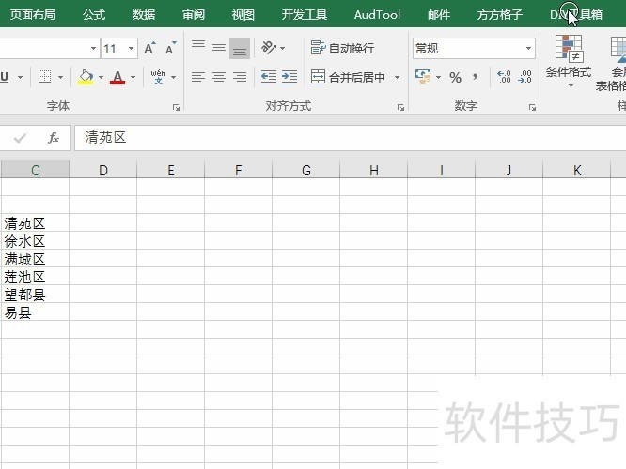Open the Formulas (公式) tab
The image size is (626, 469).
coord(94,15)
